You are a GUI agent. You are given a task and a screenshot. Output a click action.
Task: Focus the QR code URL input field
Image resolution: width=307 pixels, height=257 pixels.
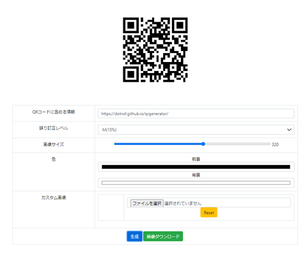coord(196,114)
